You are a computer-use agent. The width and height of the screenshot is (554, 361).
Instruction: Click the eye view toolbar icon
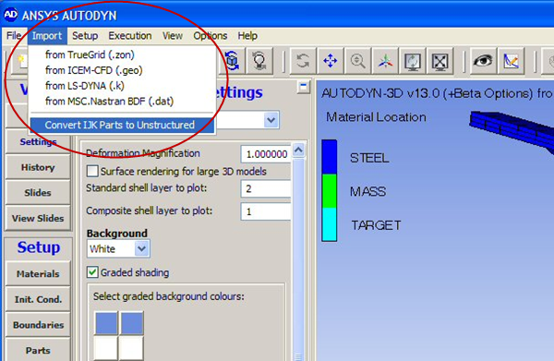coord(483,61)
